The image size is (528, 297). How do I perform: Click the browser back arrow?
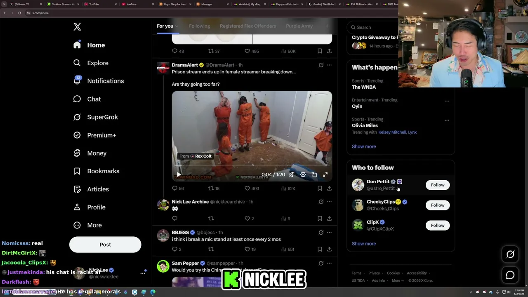click(x=5, y=13)
